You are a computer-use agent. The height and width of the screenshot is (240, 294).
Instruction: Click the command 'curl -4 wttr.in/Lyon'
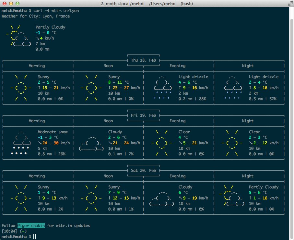pos(56,10)
